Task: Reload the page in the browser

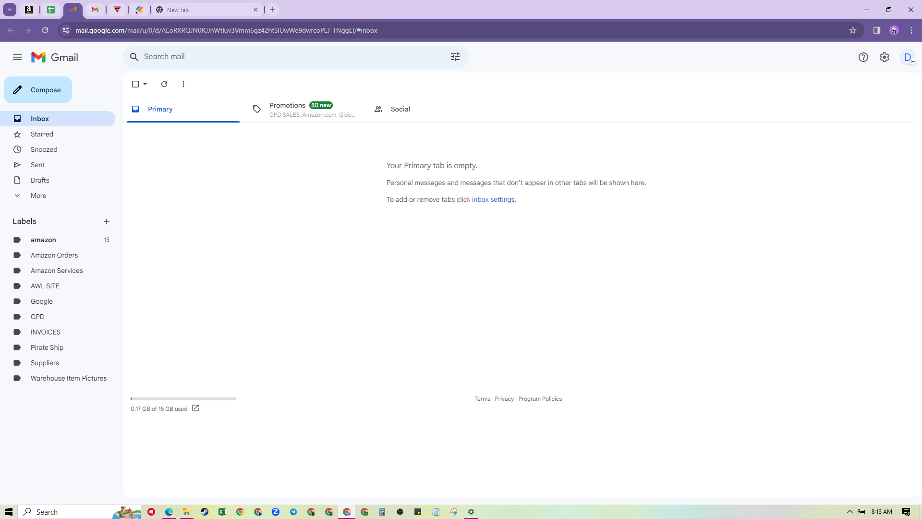Action: click(x=45, y=30)
